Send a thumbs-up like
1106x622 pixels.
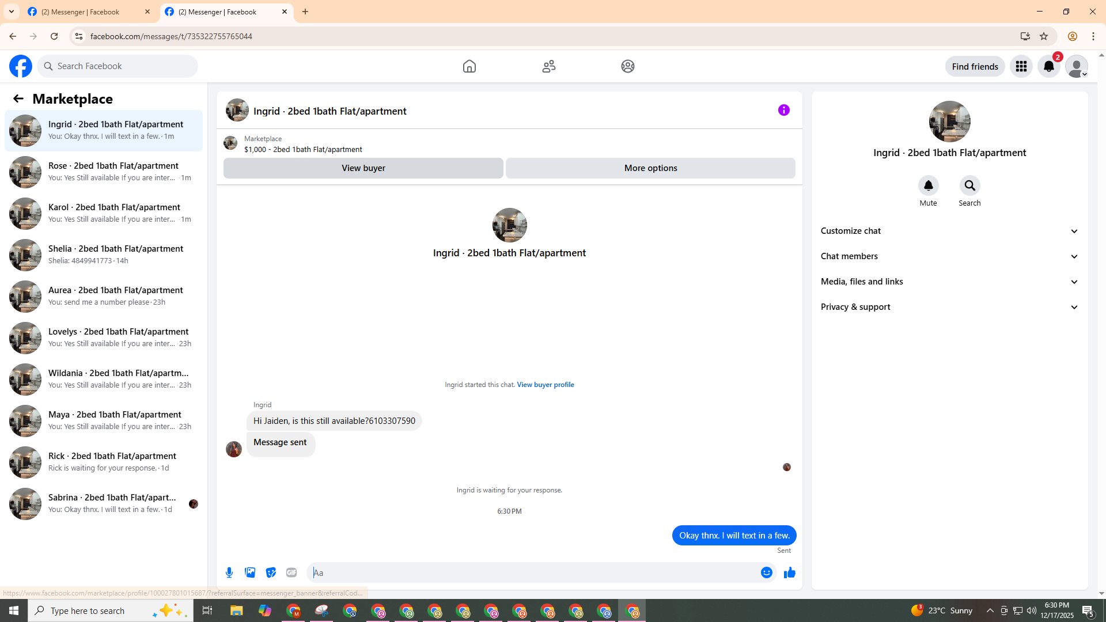789,572
